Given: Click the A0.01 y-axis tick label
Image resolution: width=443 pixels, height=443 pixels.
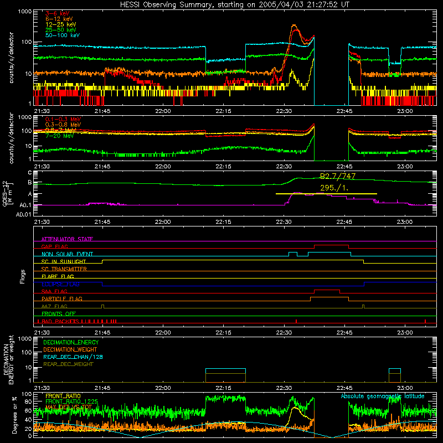Looking at the screenshot, I should (23, 214).
